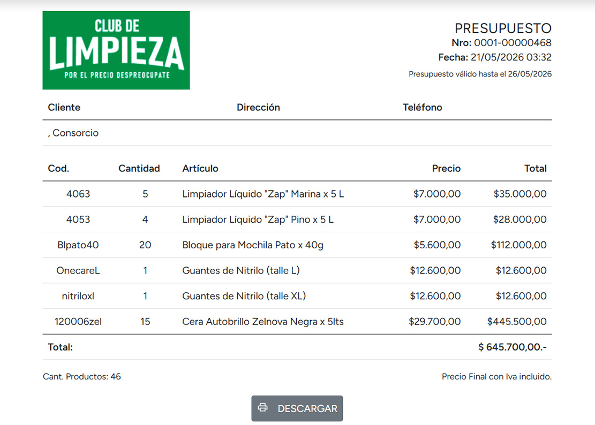Click product code 120006zel
The height and width of the screenshot is (425, 595).
pyautogui.click(x=78, y=322)
